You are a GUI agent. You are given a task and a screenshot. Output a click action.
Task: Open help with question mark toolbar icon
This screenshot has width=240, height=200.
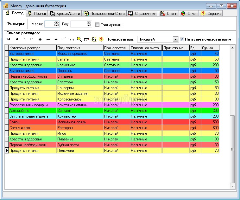pyautogui.click(x=101, y=39)
